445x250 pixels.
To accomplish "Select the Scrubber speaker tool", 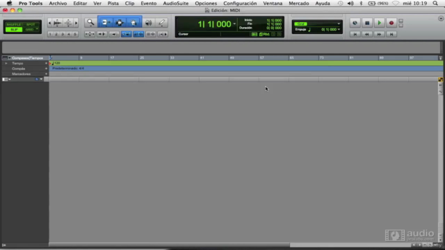I will (148, 23).
